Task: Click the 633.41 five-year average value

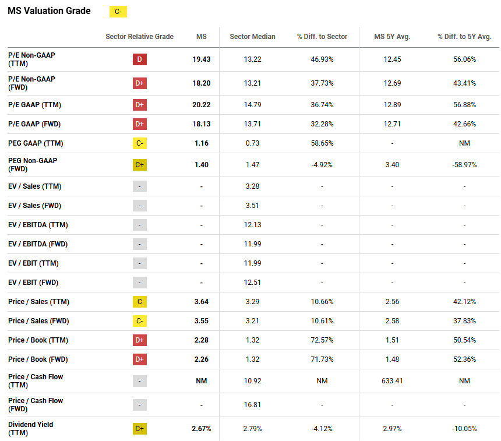Action: pos(392,381)
